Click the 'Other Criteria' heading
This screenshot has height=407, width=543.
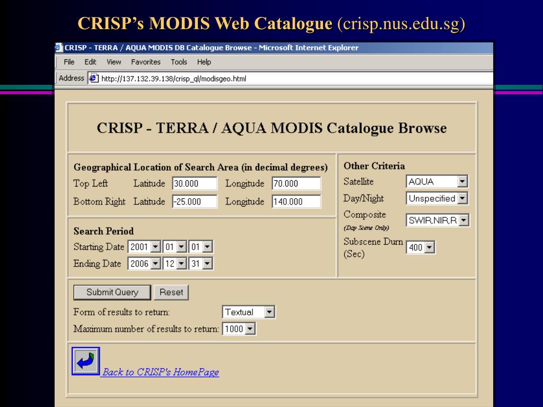(x=374, y=166)
